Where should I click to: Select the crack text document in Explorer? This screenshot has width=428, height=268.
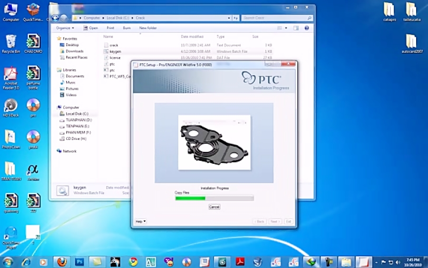pyautogui.click(x=114, y=45)
